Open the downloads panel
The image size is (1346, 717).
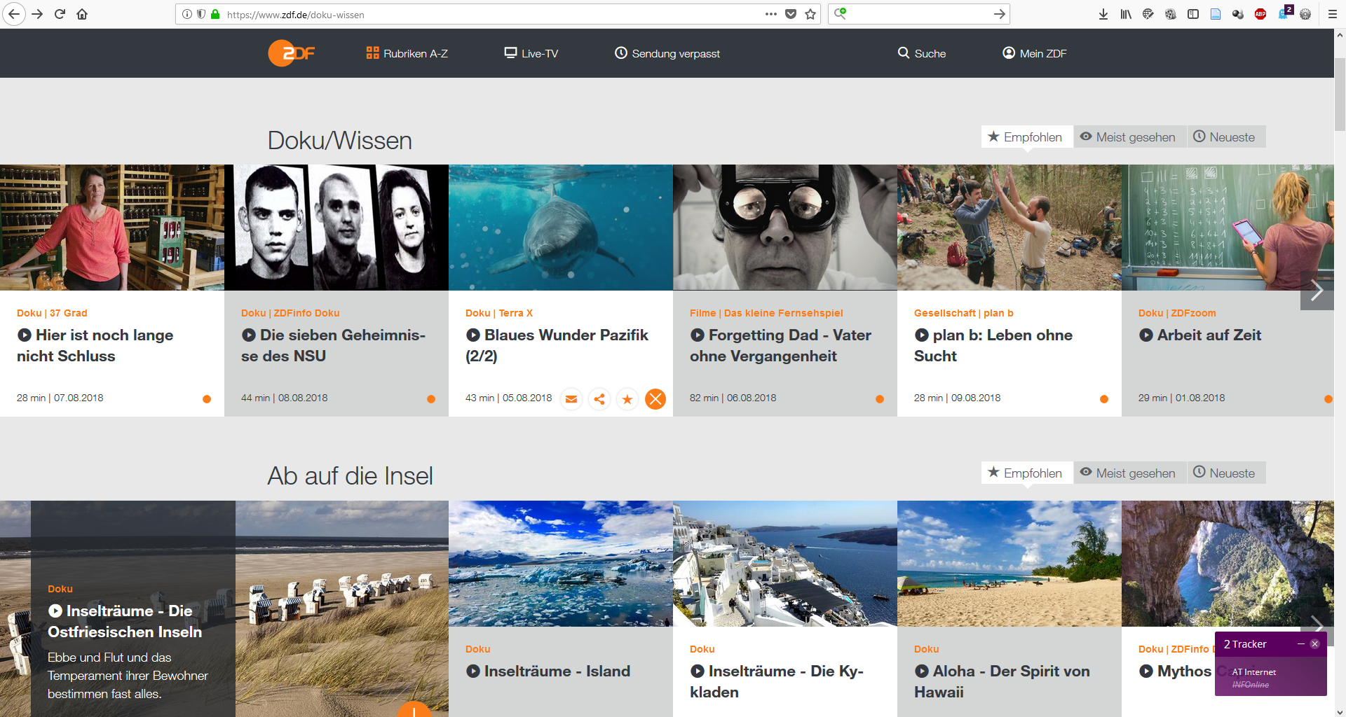coord(1103,14)
